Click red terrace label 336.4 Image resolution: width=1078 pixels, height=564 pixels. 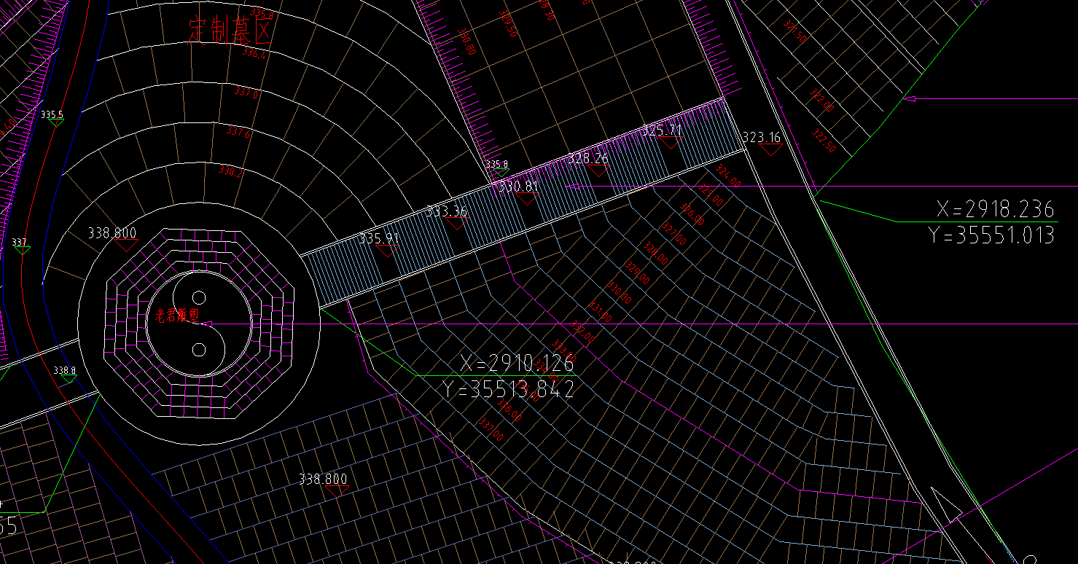pos(254,53)
